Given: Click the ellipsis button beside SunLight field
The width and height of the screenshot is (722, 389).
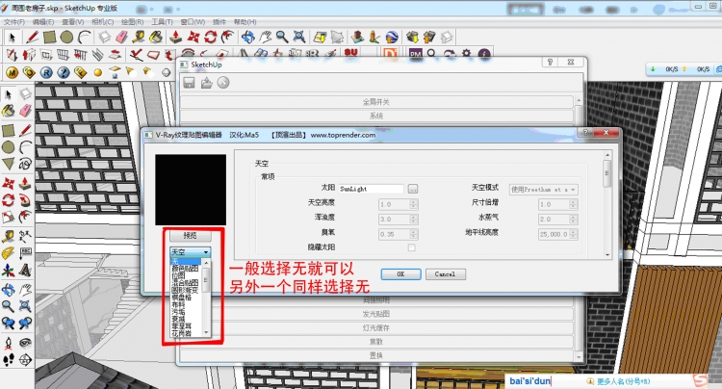Looking at the screenshot, I should (413, 189).
